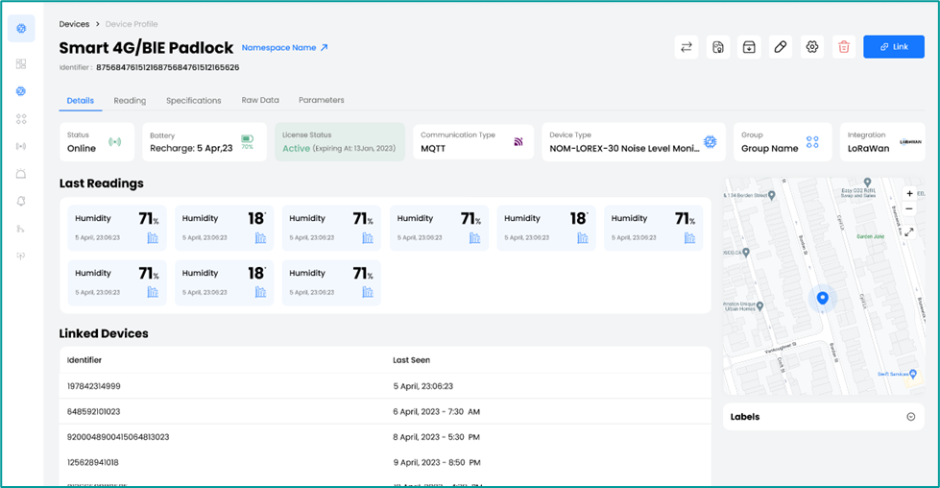Open the Parameters tab

[322, 100]
